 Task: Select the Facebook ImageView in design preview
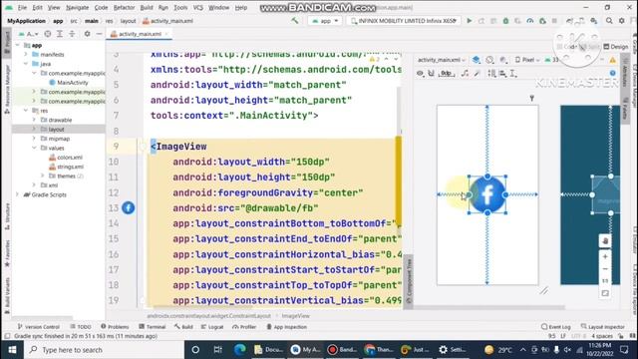(487, 195)
